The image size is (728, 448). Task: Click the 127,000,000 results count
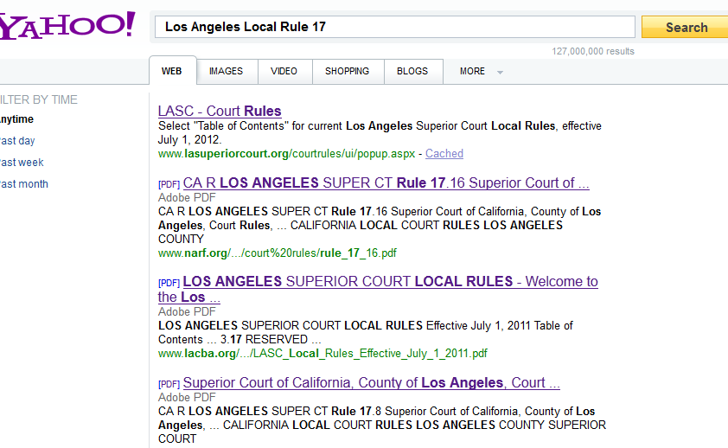coord(593,51)
